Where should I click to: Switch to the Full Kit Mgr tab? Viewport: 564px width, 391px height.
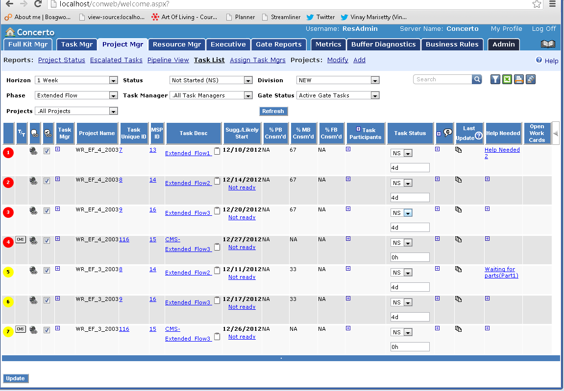click(28, 45)
